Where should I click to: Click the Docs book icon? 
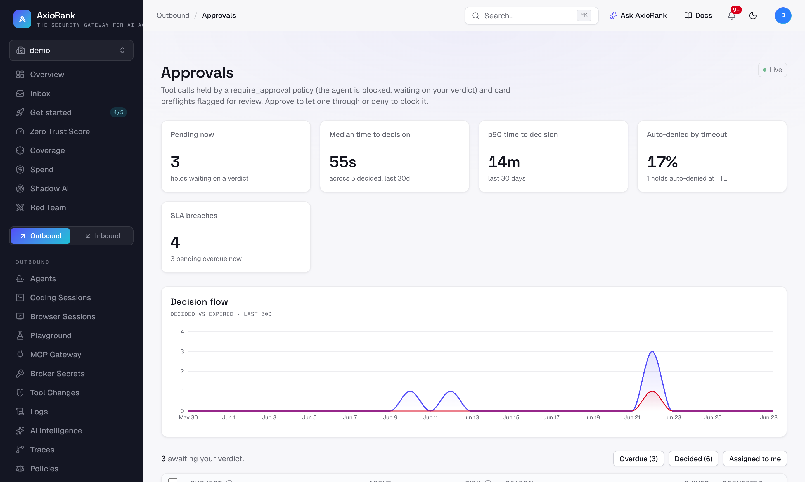pyautogui.click(x=688, y=16)
